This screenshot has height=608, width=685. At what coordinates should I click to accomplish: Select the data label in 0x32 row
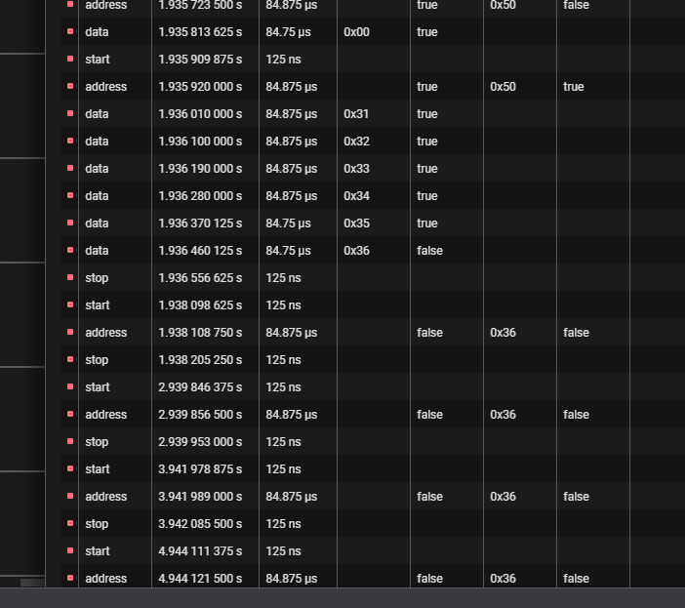[97, 142]
